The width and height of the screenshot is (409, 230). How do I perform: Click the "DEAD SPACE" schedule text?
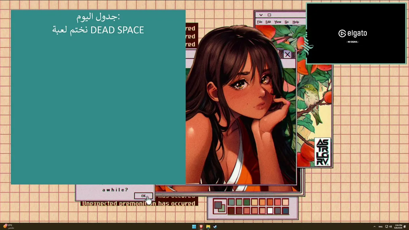tap(117, 30)
